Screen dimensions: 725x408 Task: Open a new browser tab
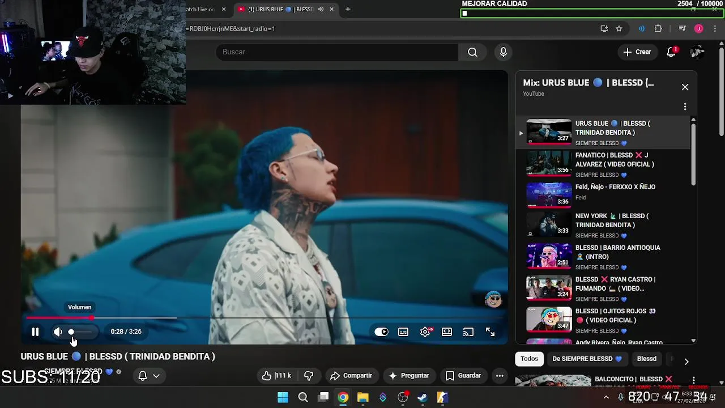tap(348, 9)
